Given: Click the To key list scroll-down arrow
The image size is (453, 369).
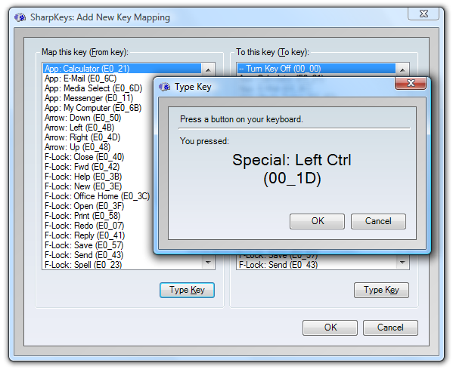Looking at the screenshot, I should coord(402,262).
